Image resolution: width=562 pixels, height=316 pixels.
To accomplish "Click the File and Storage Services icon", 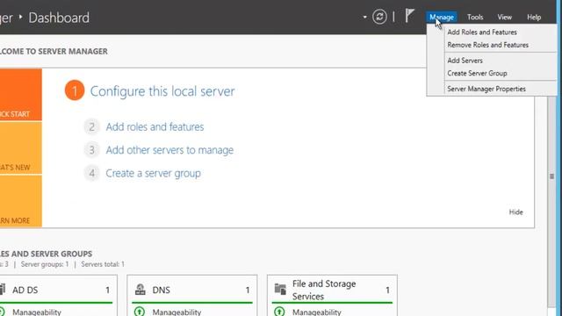I will pos(280,289).
